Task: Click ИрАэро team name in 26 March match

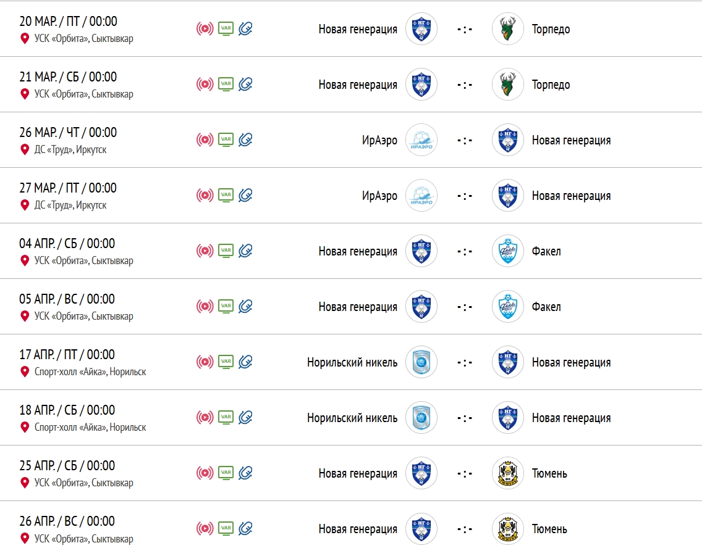Action: pos(379,140)
